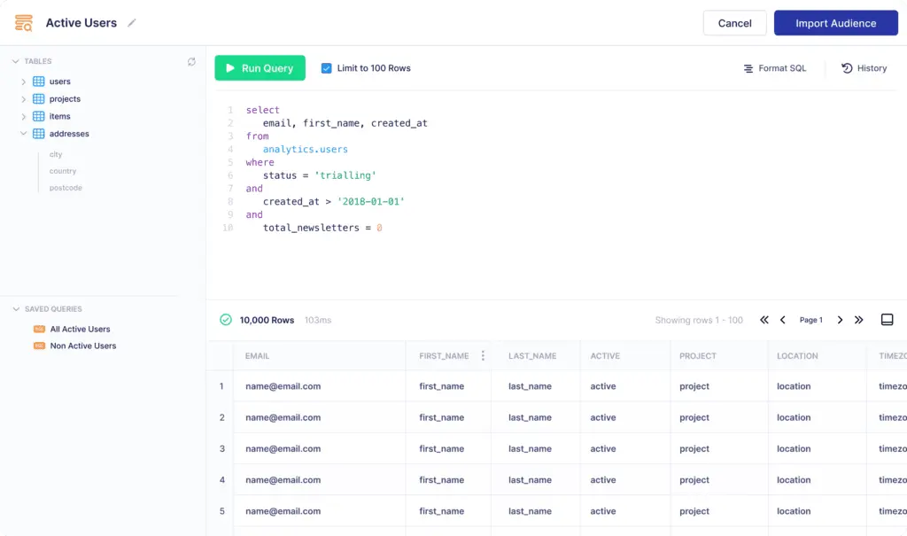Open the All Active Users saved query
This screenshot has width=907, height=536.
[x=82, y=328]
